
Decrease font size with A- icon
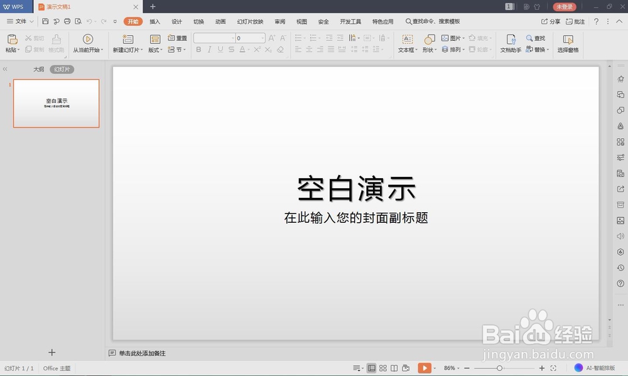[x=283, y=38]
